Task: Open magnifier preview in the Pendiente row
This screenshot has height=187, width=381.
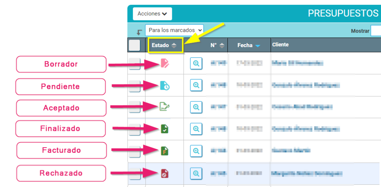Action: tap(196, 85)
